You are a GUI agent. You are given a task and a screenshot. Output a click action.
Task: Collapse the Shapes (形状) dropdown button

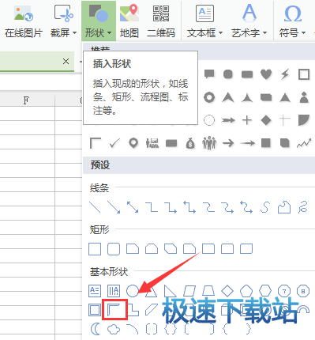point(99,21)
